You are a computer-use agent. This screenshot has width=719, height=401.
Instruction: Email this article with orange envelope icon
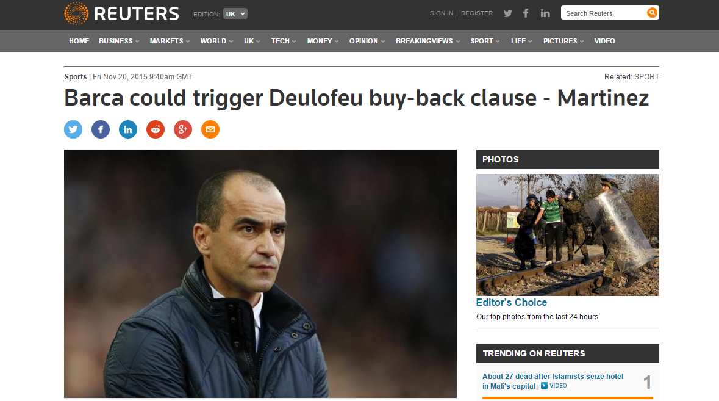pos(210,129)
